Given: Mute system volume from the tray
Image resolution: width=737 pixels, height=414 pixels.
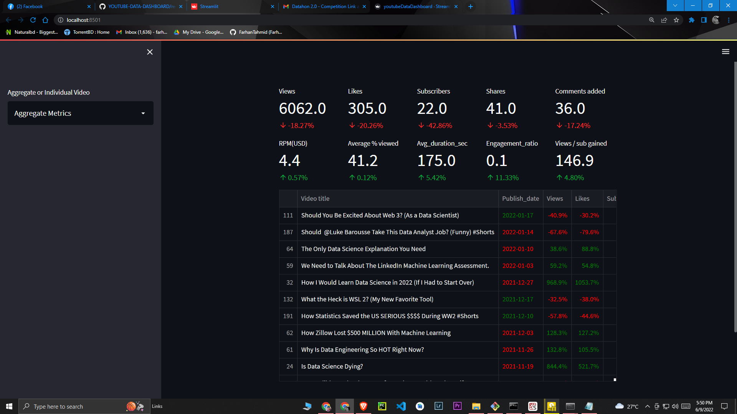Looking at the screenshot, I should (x=674, y=406).
